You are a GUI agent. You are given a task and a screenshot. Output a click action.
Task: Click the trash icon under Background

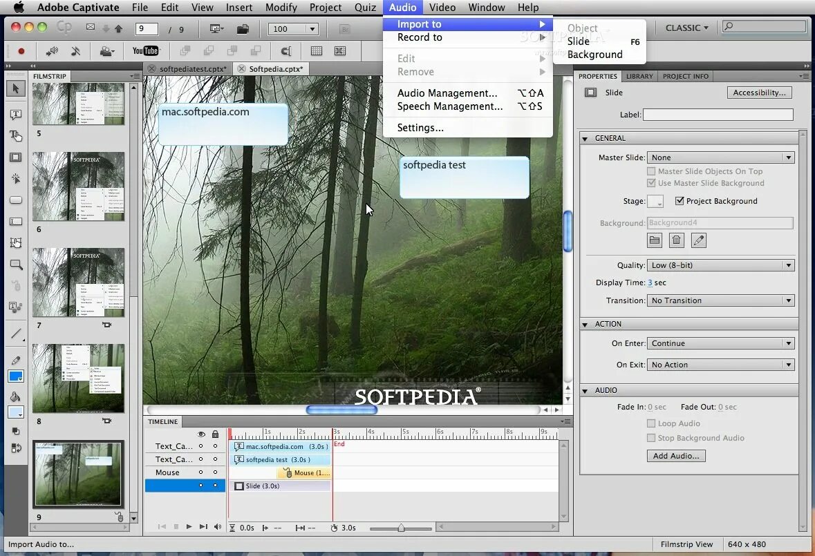676,240
